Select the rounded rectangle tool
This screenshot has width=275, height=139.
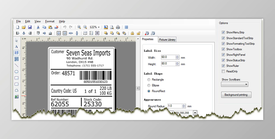click(x=16, y=84)
